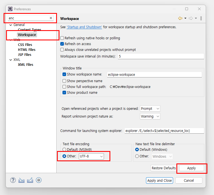This screenshot has width=214, height=195.
Task: Click the Restore Defaults button
Action: coord(164,168)
